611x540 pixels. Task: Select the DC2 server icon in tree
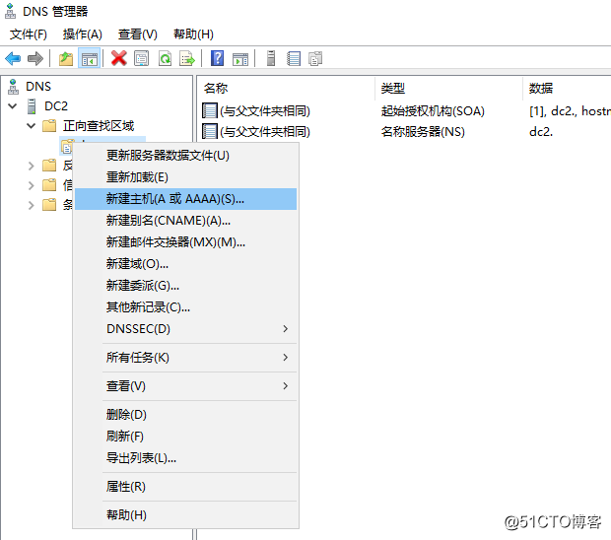tap(32, 106)
